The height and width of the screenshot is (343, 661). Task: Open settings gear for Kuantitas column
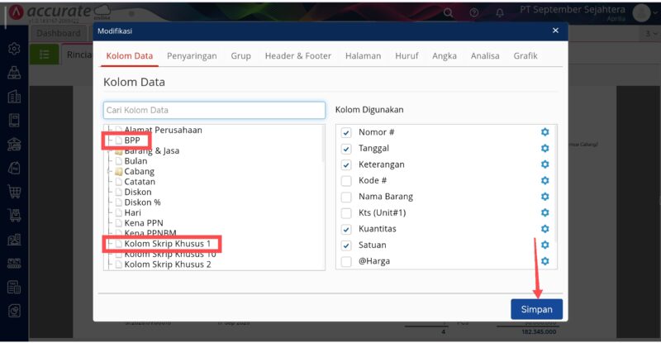(544, 229)
